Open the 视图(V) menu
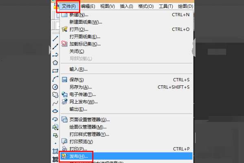The height and width of the screenshot is (163, 244). pos(108,6)
